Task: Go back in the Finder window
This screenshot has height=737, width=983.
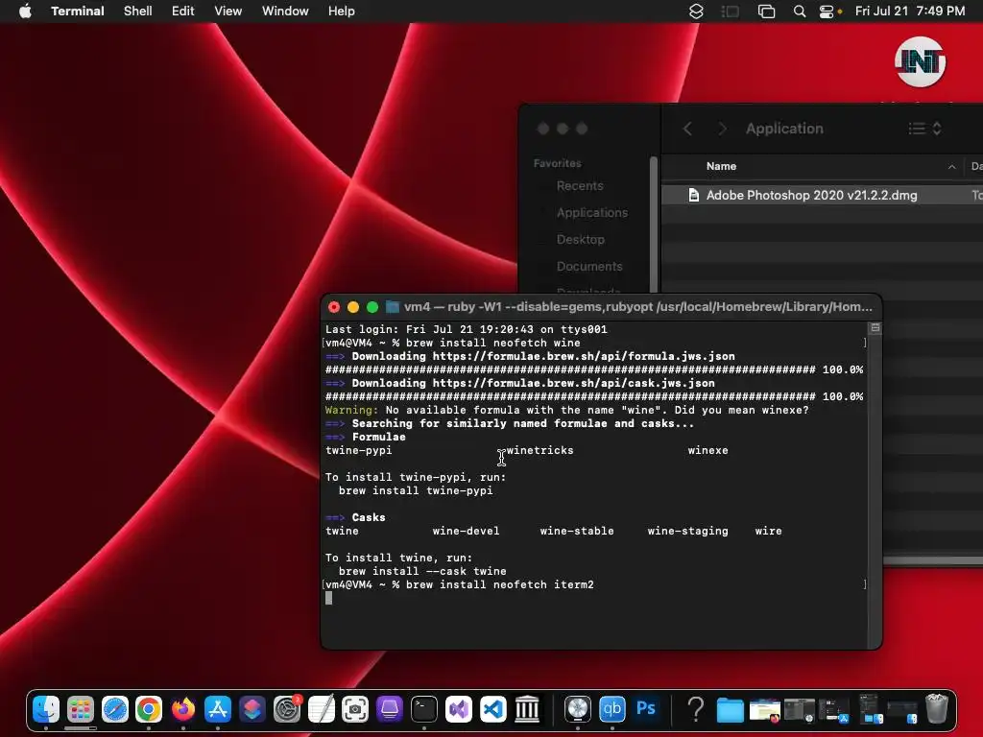Action: pos(687,129)
